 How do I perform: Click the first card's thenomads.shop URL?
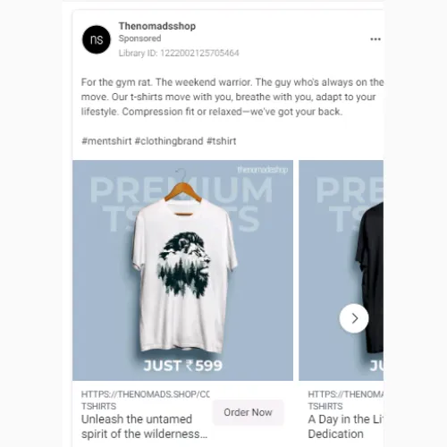click(x=146, y=394)
